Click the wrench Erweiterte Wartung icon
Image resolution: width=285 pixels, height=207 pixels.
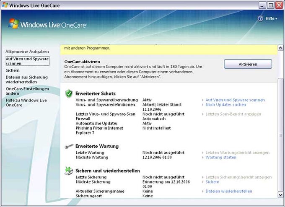pyautogui.click(x=69, y=146)
